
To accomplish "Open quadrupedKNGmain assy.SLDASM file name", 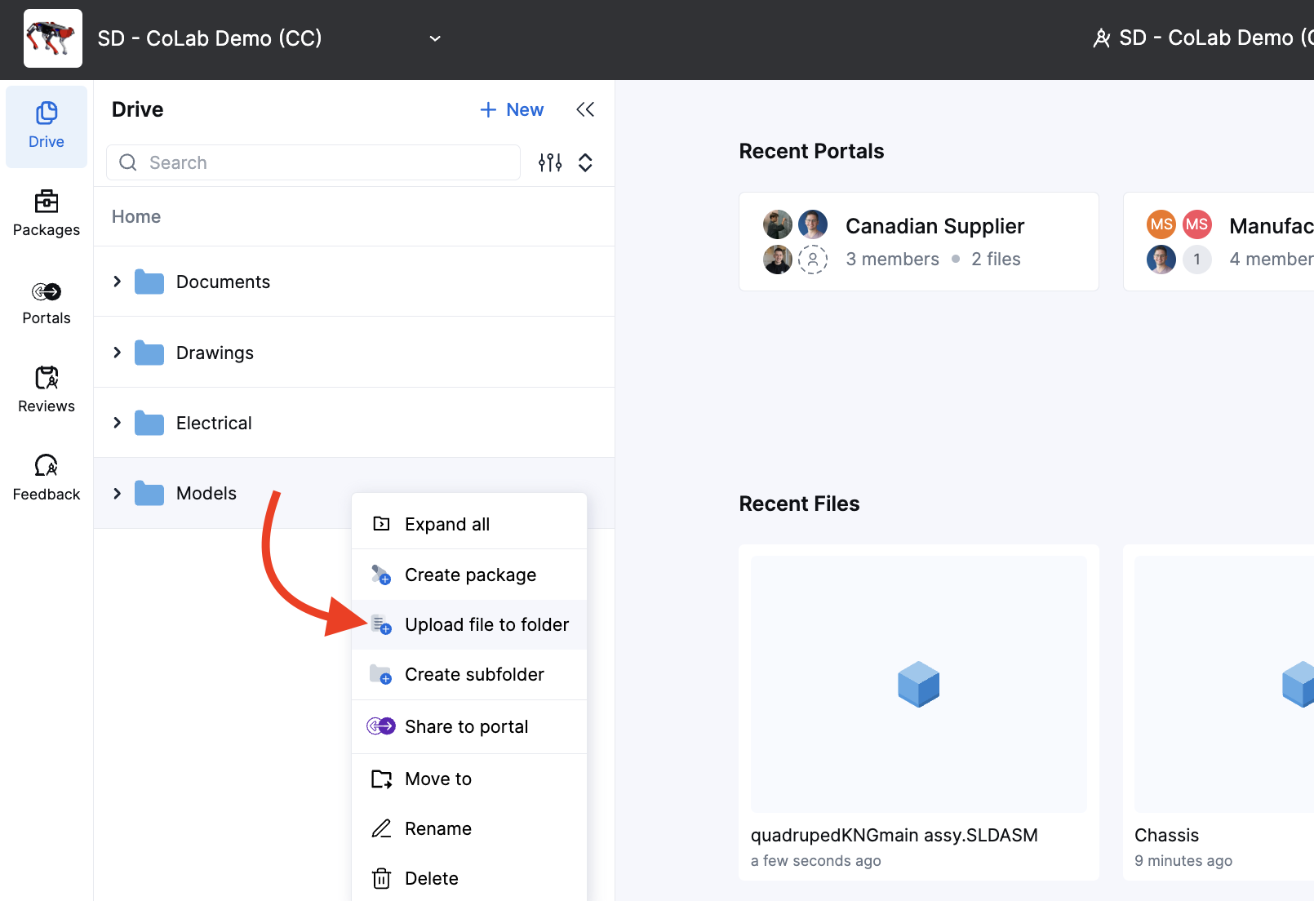I will (894, 835).
